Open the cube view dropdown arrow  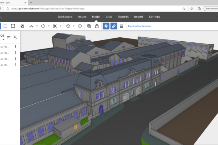coord(74,26)
